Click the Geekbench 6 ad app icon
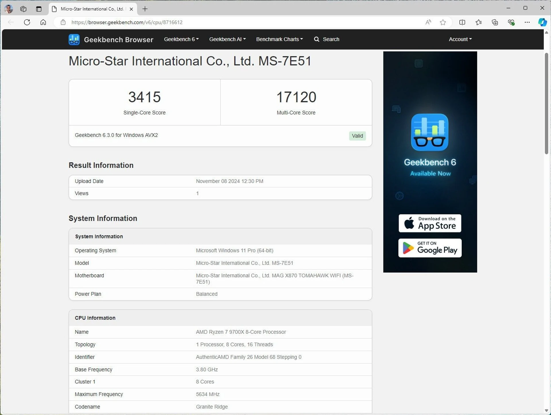551x415 pixels. [430, 132]
